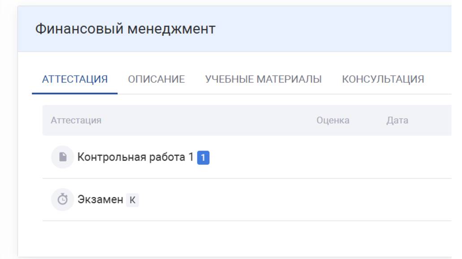The image size is (462, 259).
Task: Open the Контрольная работа 1 entry
Action: 135,157
